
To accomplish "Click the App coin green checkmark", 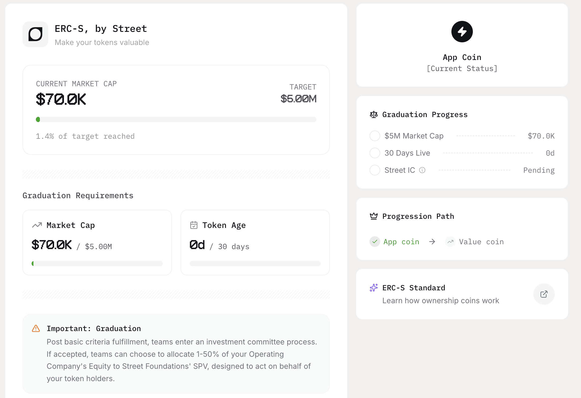I will coord(375,242).
